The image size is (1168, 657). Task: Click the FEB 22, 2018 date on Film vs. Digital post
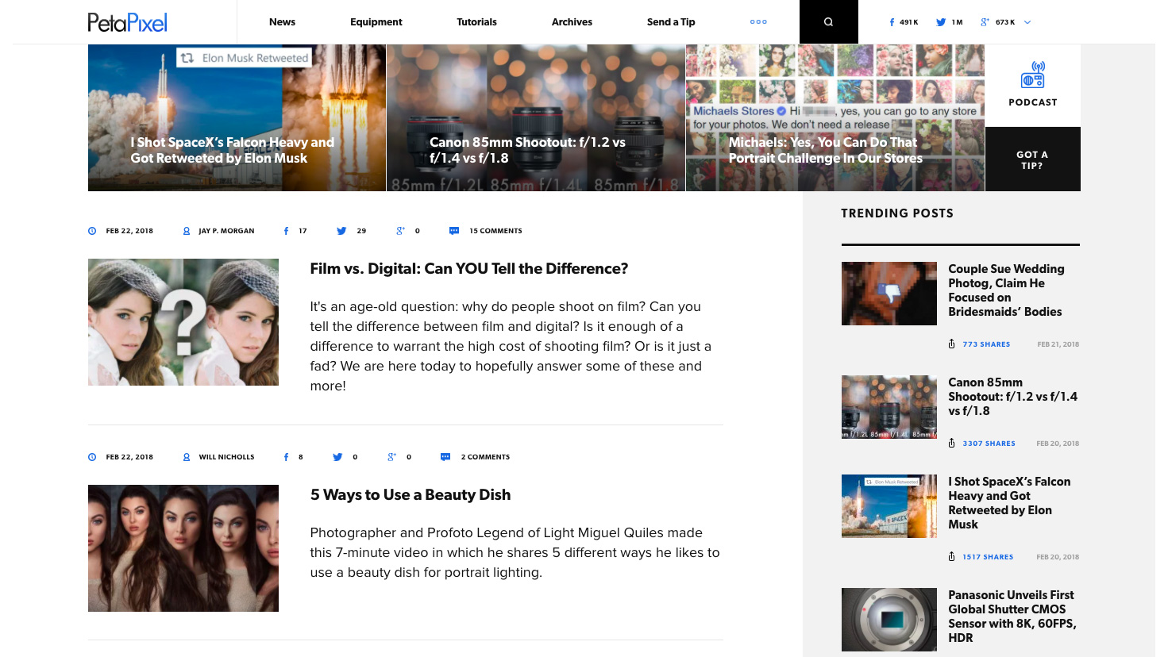tap(129, 231)
